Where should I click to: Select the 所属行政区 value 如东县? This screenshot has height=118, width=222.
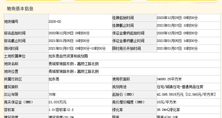tap(54, 79)
